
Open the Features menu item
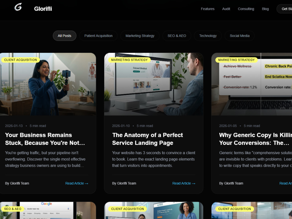click(207, 9)
